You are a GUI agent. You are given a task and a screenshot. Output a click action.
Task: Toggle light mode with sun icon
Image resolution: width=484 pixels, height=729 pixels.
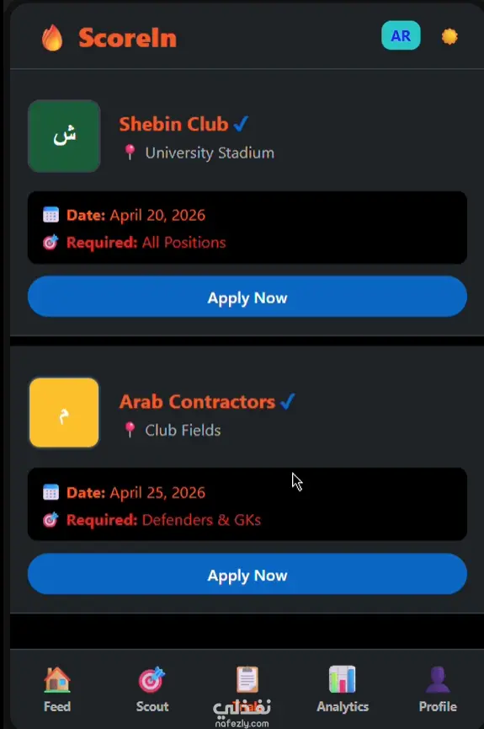point(449,36)
